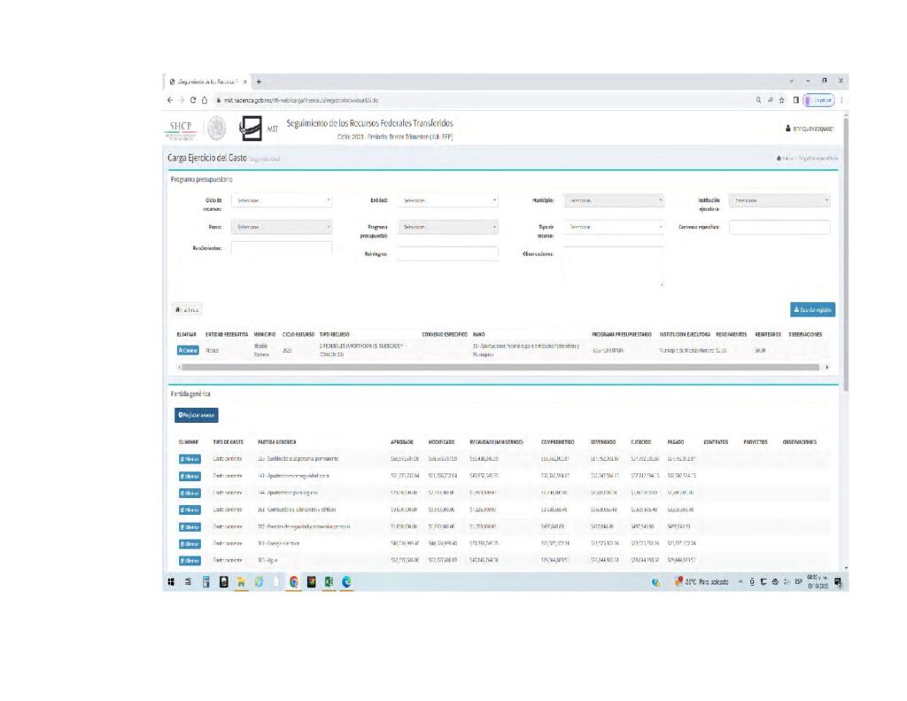
Task: Click the page vertical scrollbar
Action: (x=846, y=254)
